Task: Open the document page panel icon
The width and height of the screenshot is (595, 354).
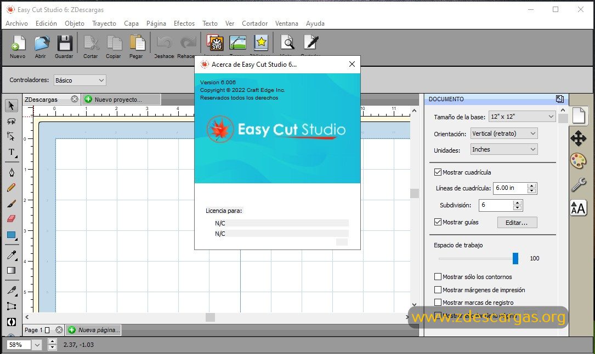Action: [x=579, y=115]
